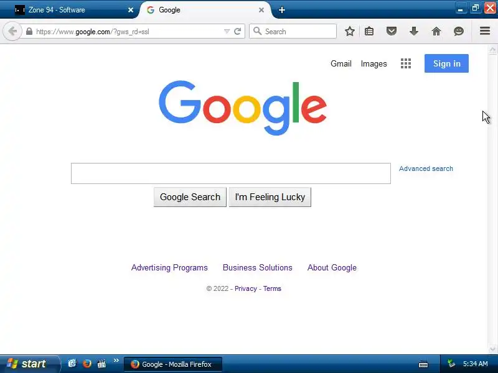Screen dimensions: 498x373
Task: Open the Terms link
Action: pos(272,288)
